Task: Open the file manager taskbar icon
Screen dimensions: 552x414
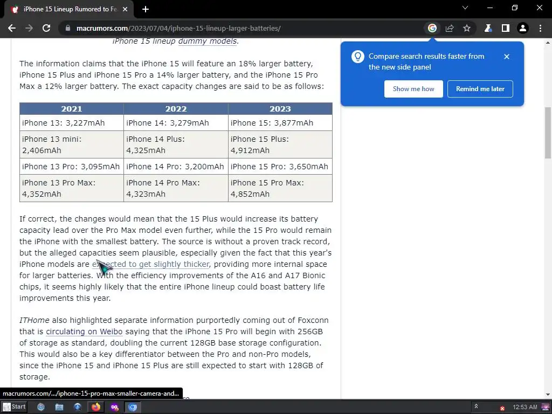Action: [59, 408]
